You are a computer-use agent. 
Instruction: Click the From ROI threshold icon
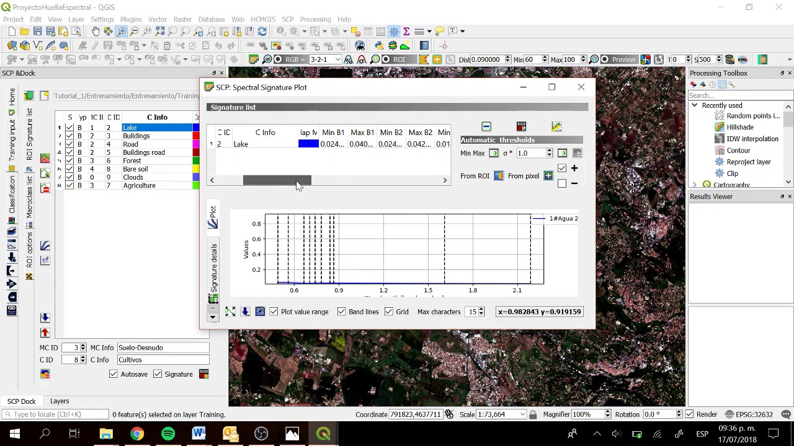tap(499, 176)
